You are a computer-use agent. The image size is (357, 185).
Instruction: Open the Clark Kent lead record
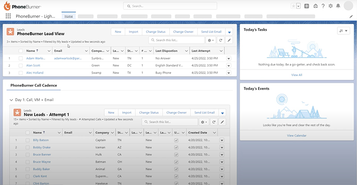[40, 176]
